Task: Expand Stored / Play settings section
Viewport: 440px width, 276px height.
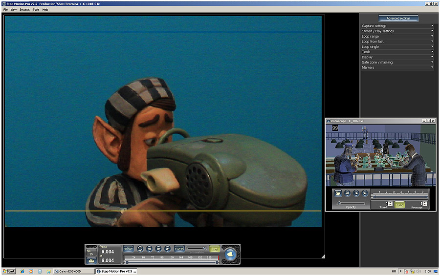Action: coord(397,31)
